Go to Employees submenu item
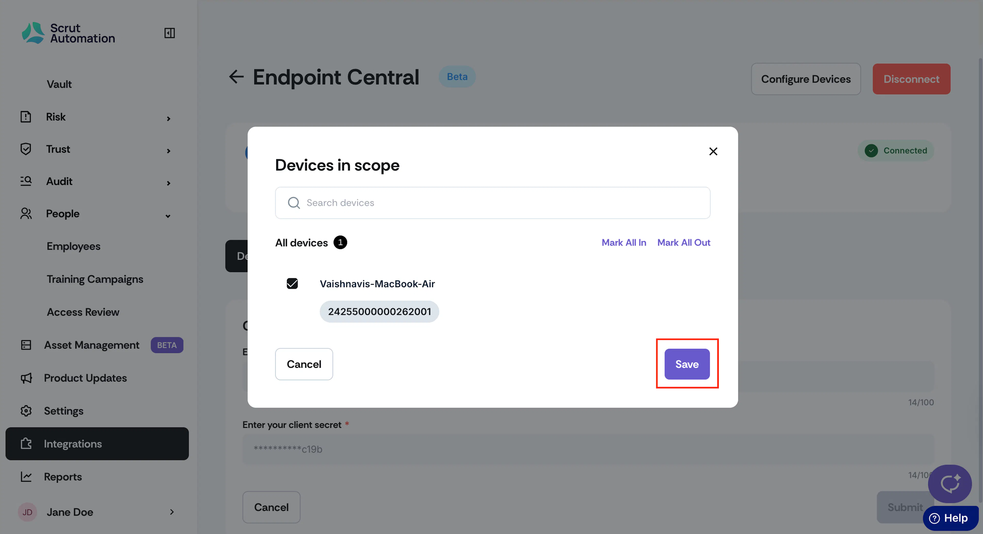Viewport: 983px width, 534px height. pos(73,246)
